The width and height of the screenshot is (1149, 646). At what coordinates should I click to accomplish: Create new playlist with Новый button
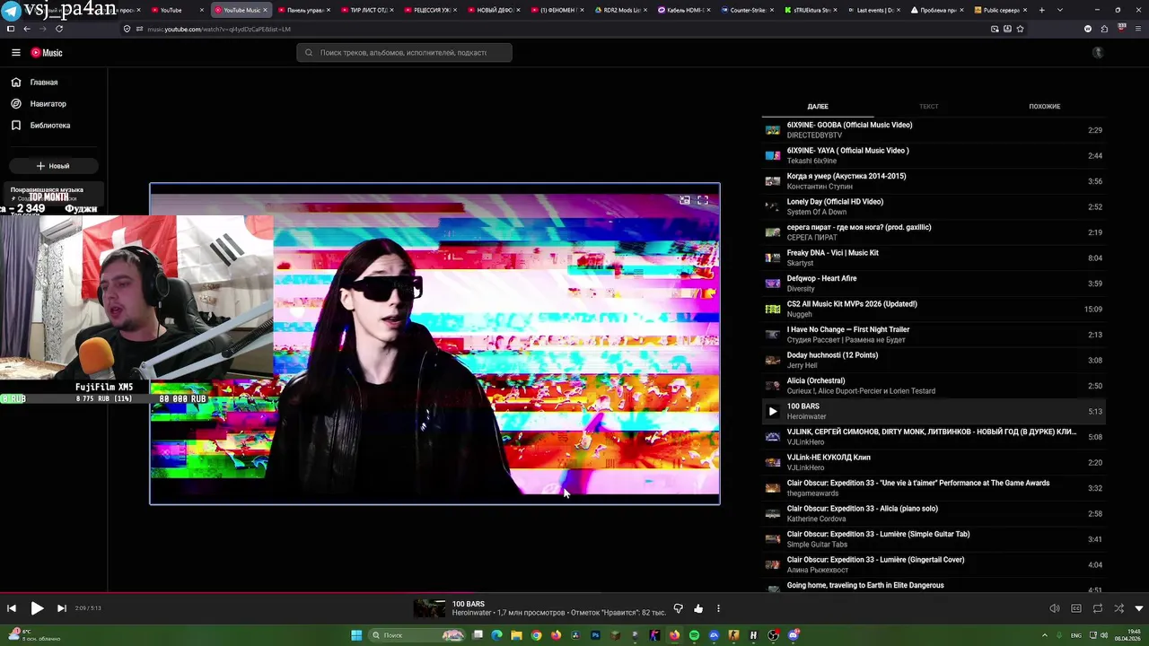[53, 166]
